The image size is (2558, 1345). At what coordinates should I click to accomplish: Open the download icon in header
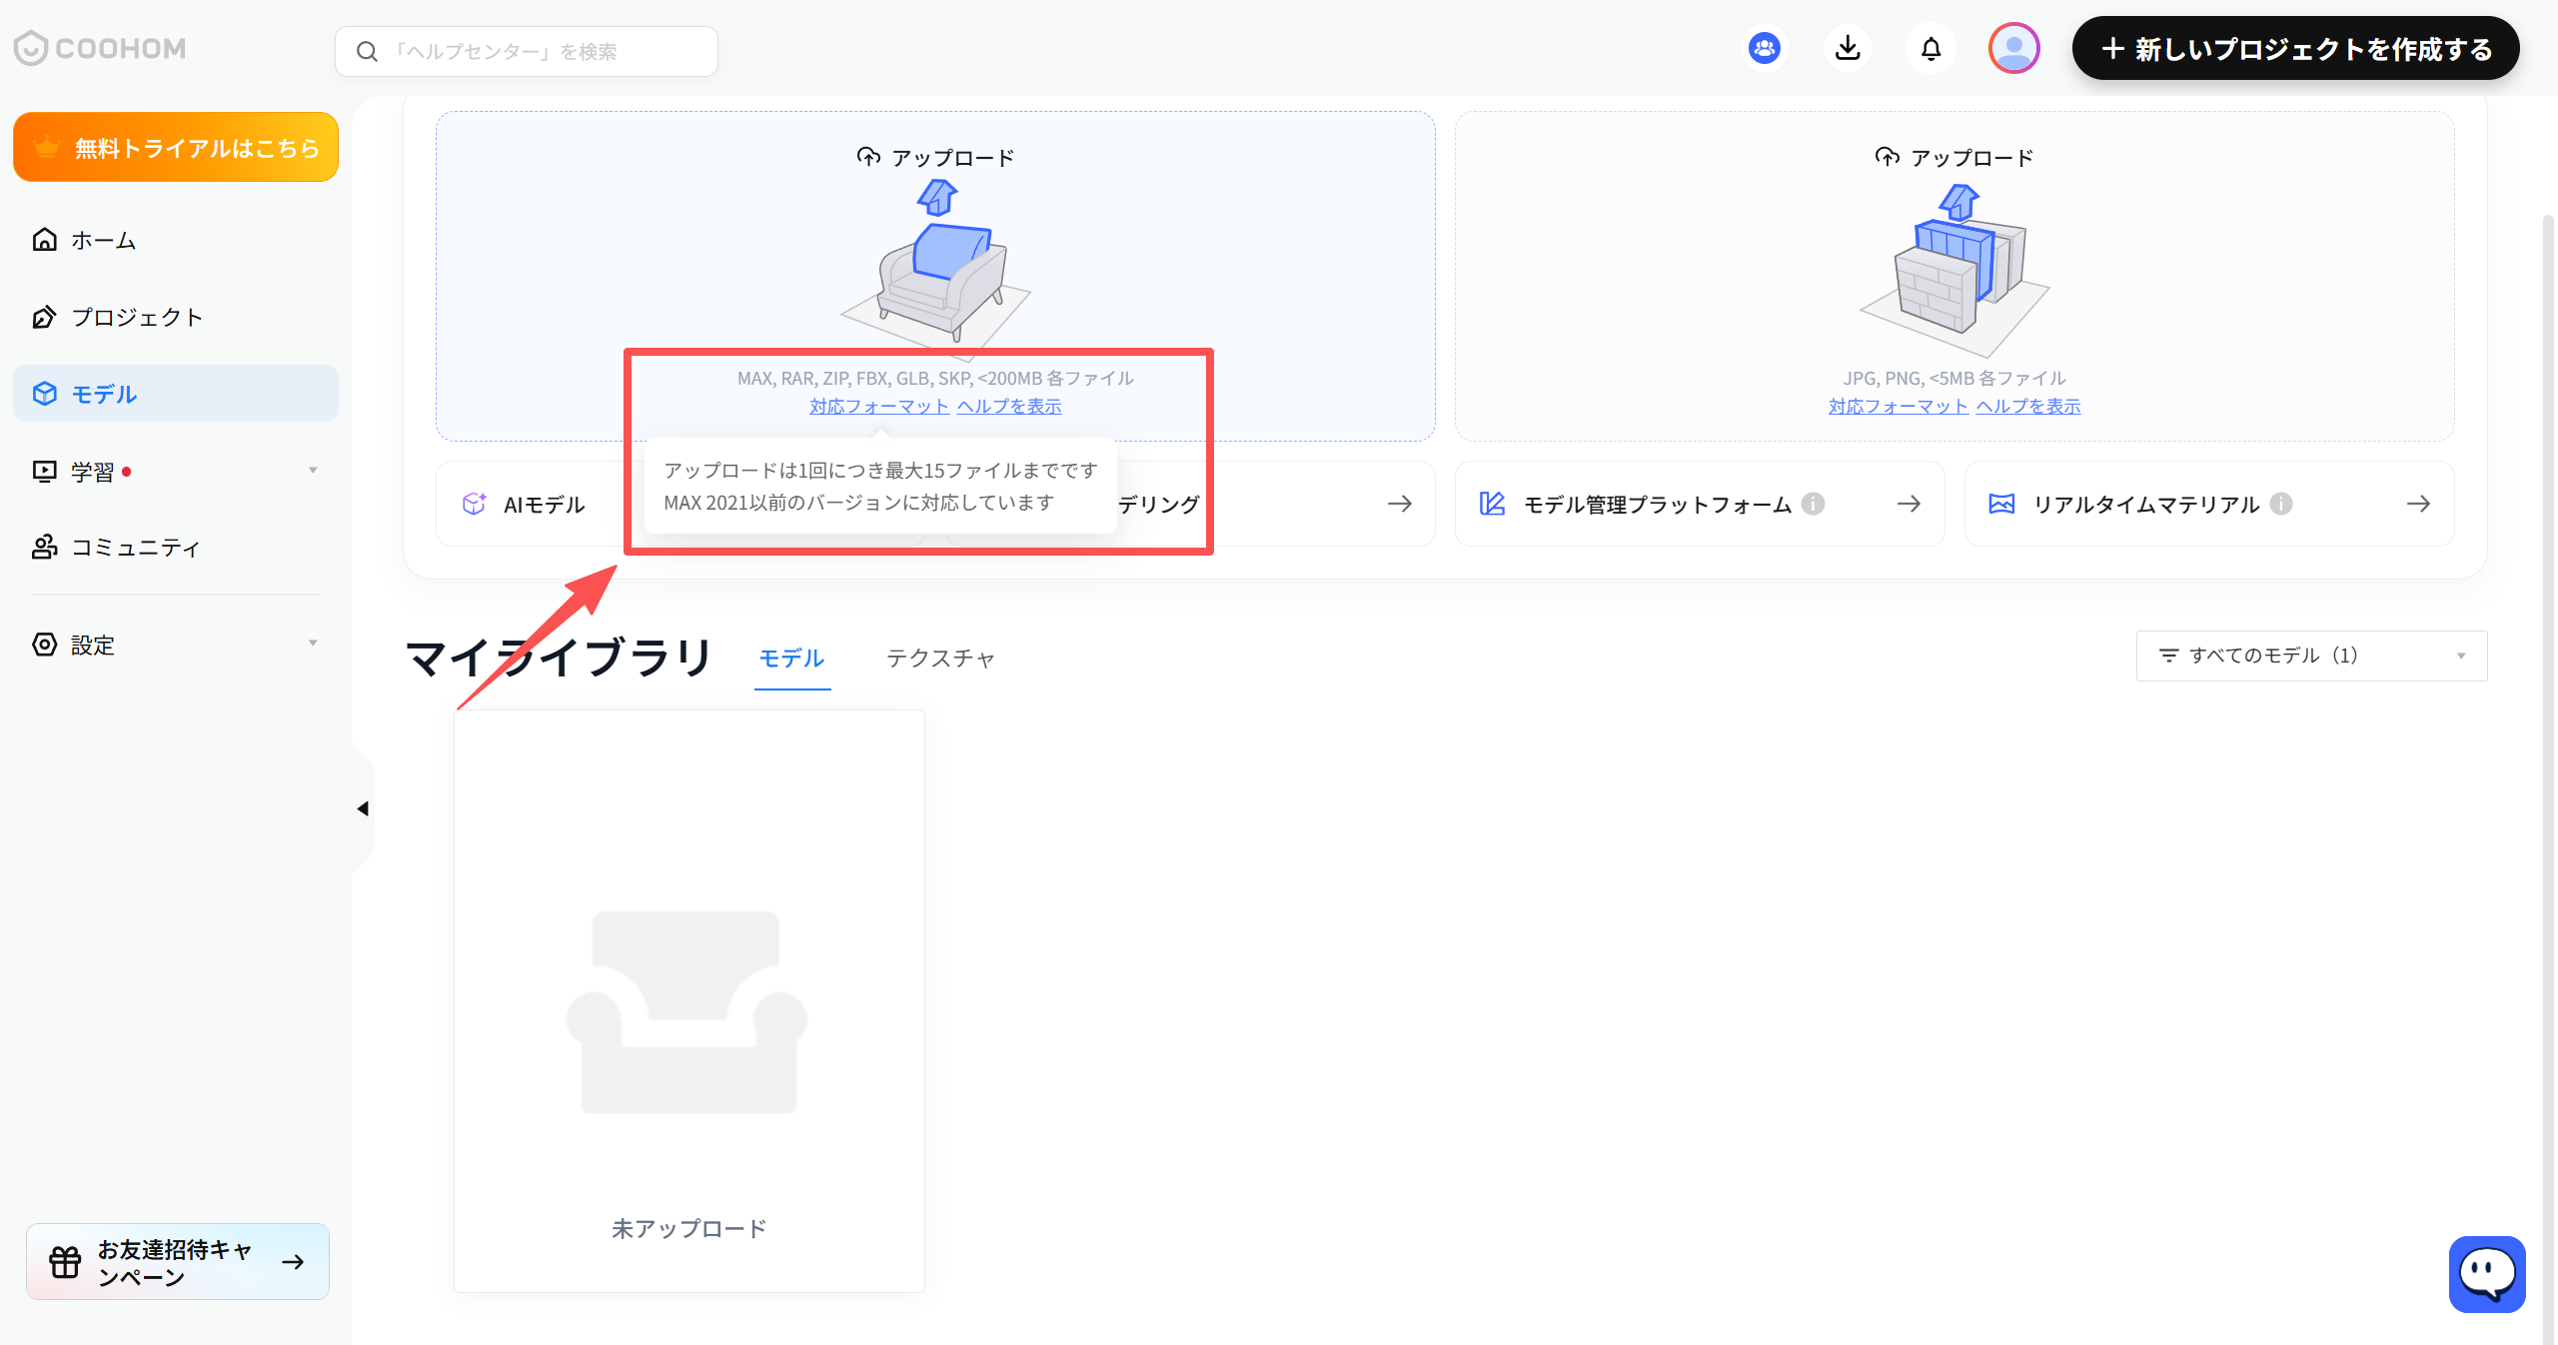tap(1848, 48)
